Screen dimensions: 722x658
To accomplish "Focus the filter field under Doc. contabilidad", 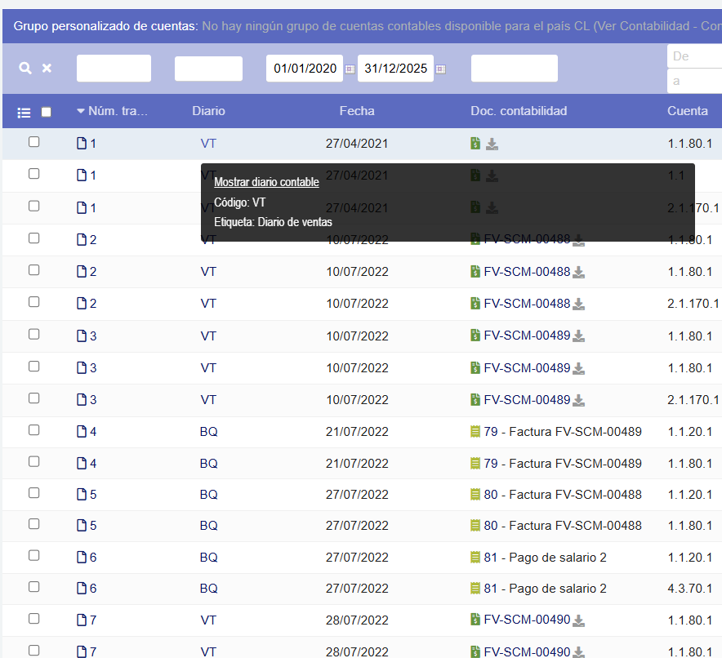I will tap(514, 69).
